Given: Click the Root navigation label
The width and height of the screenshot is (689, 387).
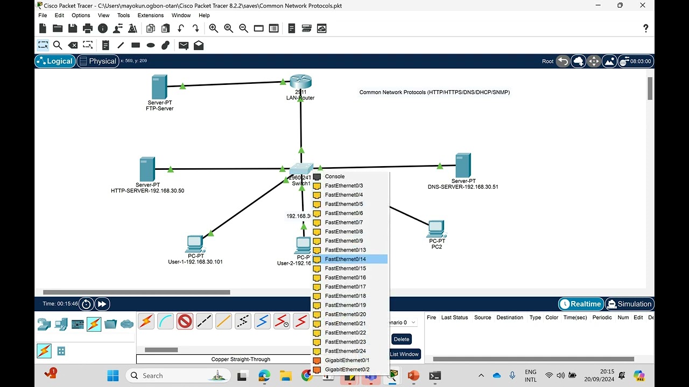Looking at the screenshot, I should pyautogui.click(x=547, y=61).
